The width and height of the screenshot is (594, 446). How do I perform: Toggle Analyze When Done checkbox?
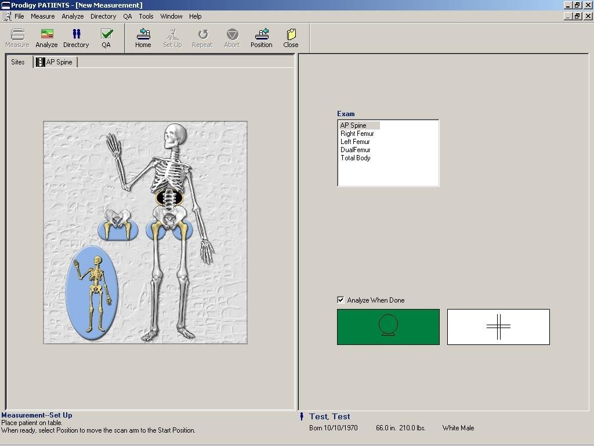tap(341, 300)
